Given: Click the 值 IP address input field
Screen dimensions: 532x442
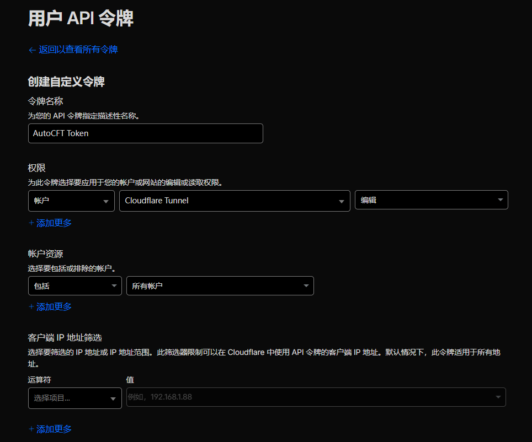Looking at the screenshot, I should point(309,397).
